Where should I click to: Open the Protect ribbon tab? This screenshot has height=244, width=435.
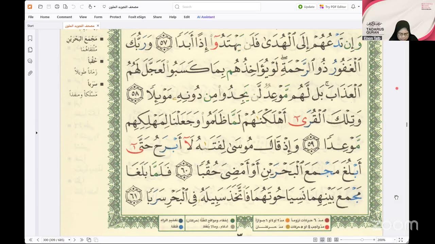coord(115,17)
